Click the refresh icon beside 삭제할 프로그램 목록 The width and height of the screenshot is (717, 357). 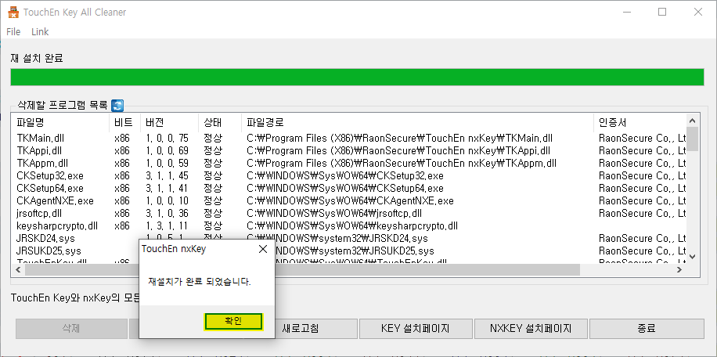[117, 106]
